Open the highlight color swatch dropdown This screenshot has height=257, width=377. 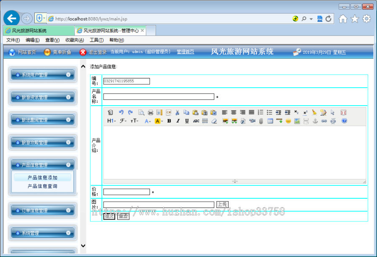point(158,122)
